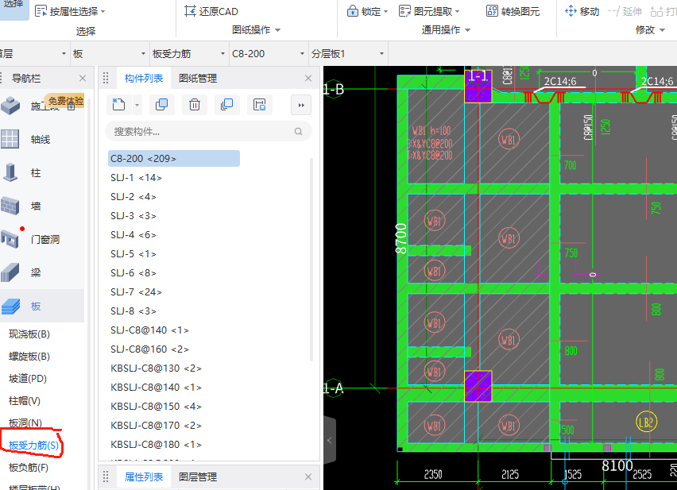
Task: Select SLJ-4 <6> in component list
Action: [133, 234]
